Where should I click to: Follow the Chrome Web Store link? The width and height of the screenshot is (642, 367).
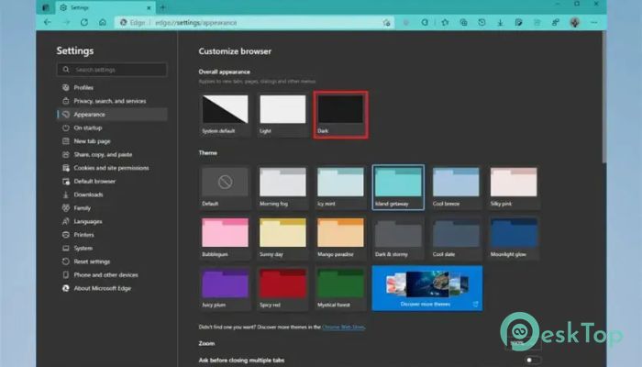pos(343,327)
